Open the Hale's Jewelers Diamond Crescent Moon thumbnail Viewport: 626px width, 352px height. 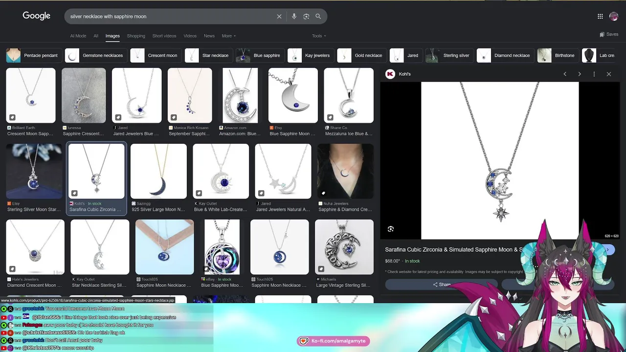tap(35, 247)
